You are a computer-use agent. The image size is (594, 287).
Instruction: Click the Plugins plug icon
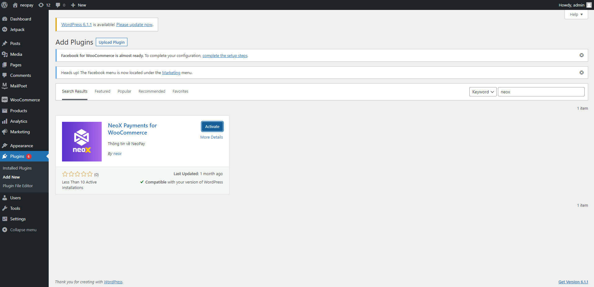click(x=5, y=156)
